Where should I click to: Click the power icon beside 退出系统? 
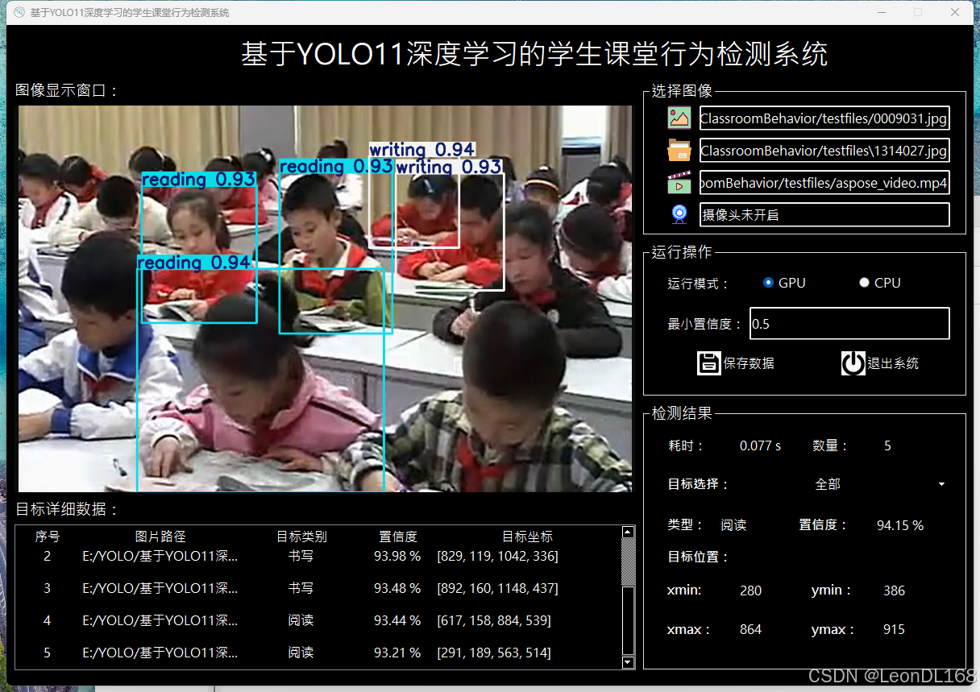click(853, 363)
